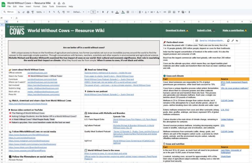The image size is (252, 163).
Task: Decrease decimal places
Action: pos(59,12)
